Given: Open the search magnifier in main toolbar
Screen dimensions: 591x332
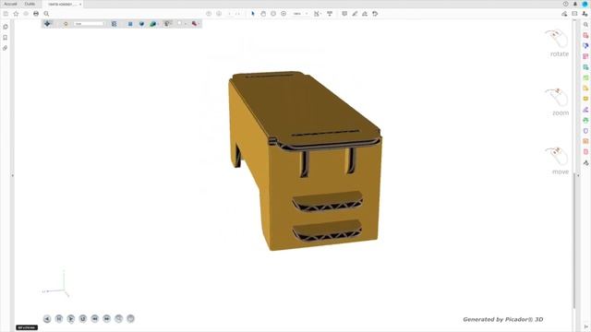Looking at the screenshot, I should point(46,14).
